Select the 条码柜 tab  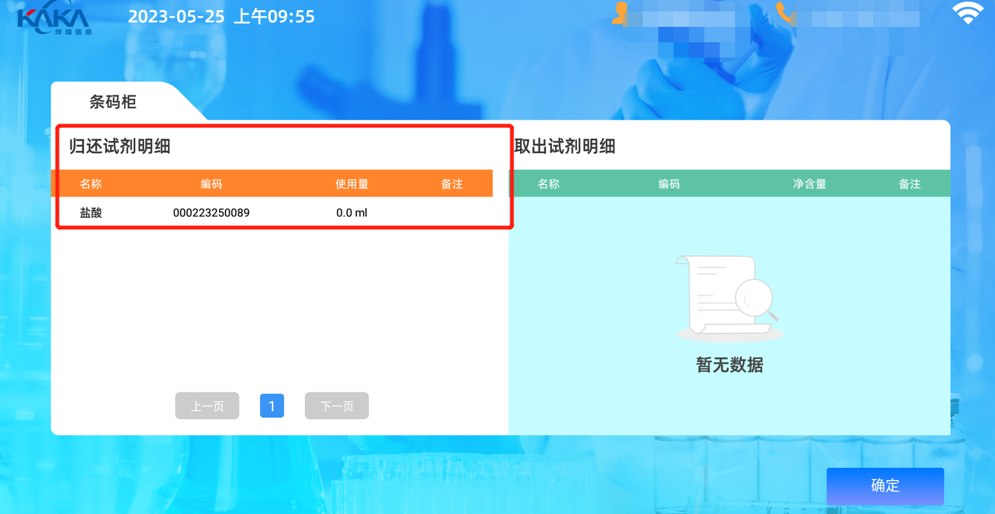tap(113, 102)
